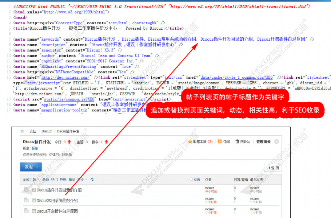The image size is (331, 218).
Task: Switch to the 热门 thread filter
Action: (54, 180)
